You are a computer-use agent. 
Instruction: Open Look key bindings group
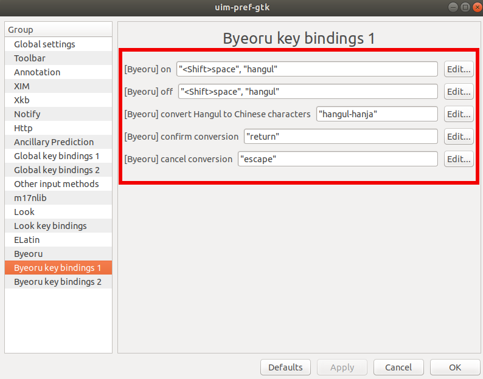[x=58, y=226]
